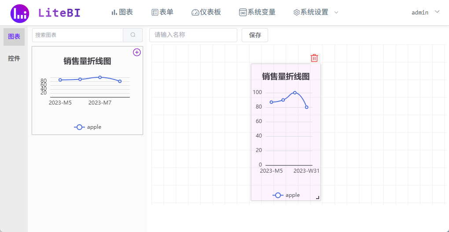This screenshot has height=232, width=449.
Task: Click the data point at 100 in dashboard chart
Action: point(294,93)
